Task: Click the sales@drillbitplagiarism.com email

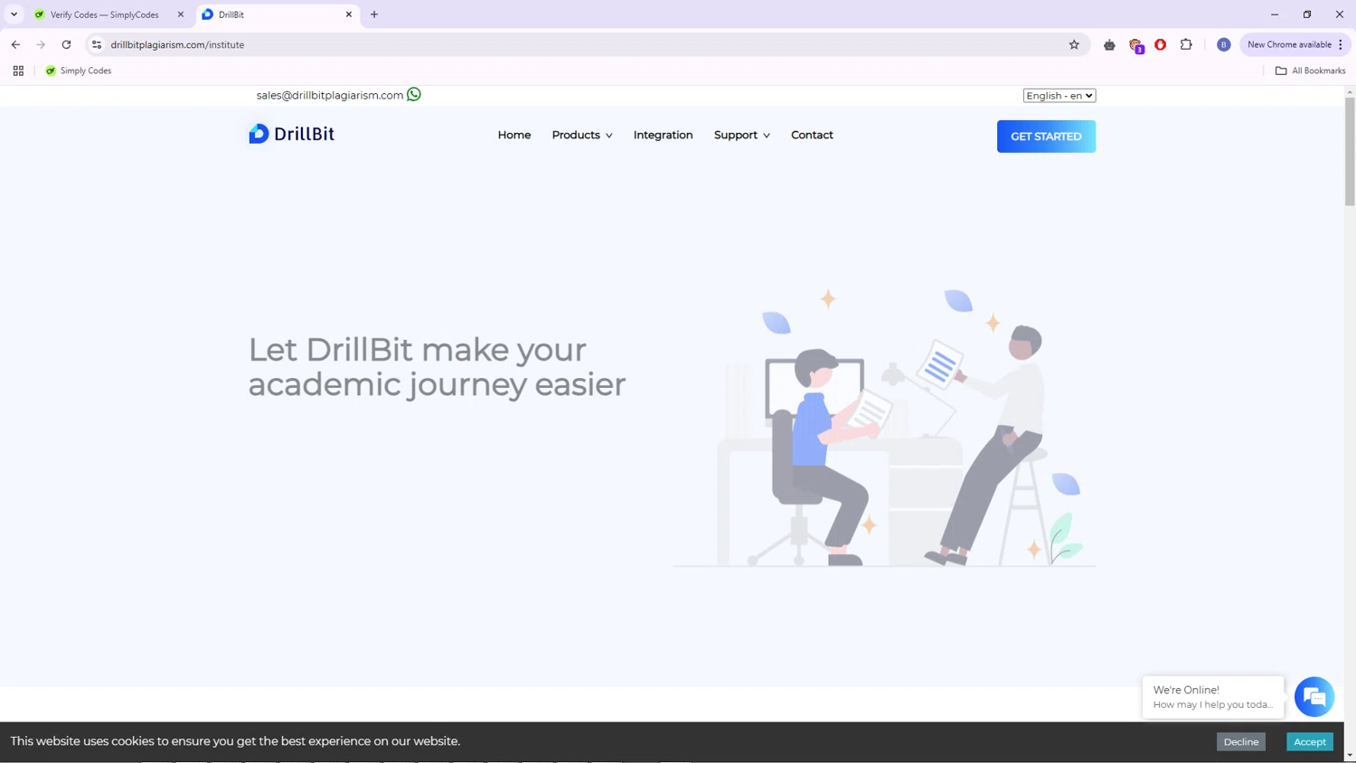Action: [x=330, y=95]
